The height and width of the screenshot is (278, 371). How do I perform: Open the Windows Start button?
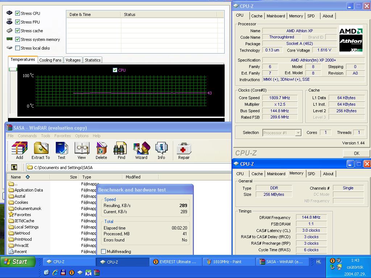point(18,262)
